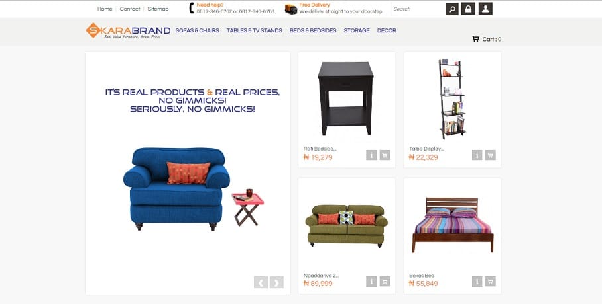Go to previous banner slide
Screen dimensions: 602x304
click(261, 282)
